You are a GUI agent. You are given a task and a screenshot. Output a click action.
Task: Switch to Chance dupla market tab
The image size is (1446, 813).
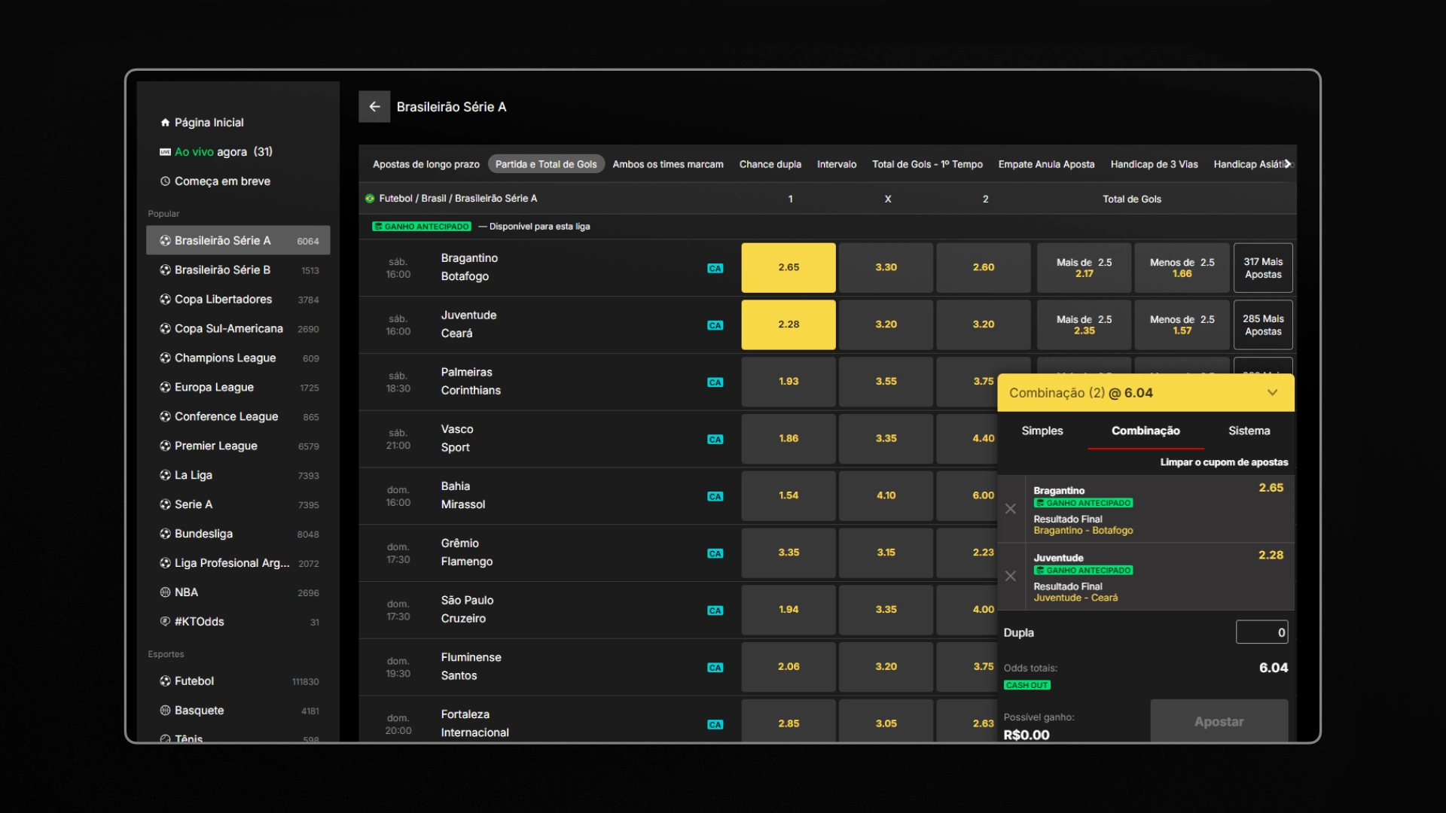tap(770, 165)
